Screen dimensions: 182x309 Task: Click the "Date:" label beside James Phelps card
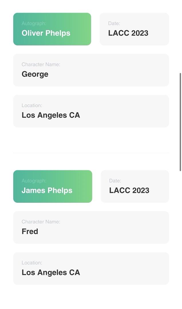click(x=115, y=181)
